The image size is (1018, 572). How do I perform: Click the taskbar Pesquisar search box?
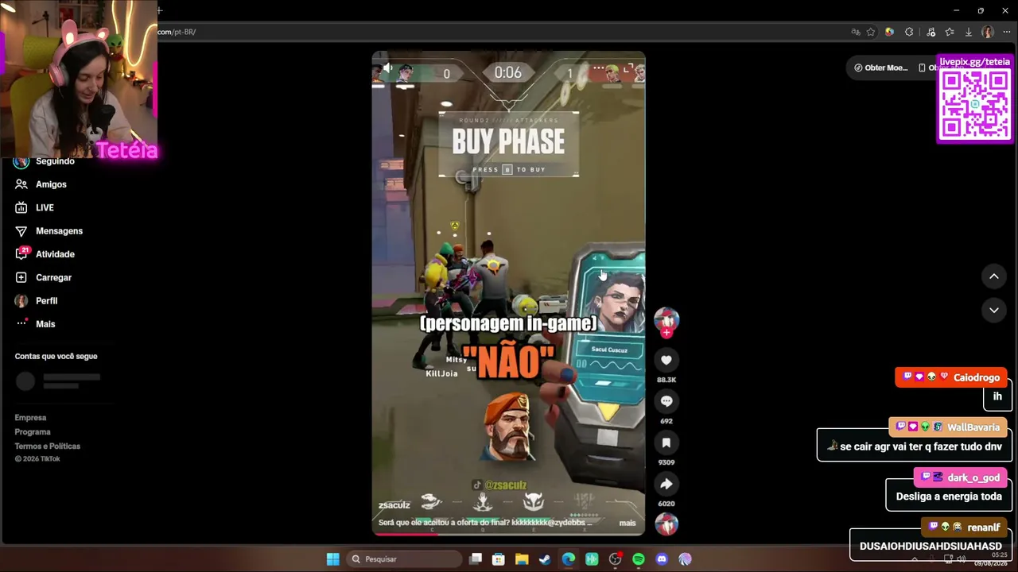point(402,559)
